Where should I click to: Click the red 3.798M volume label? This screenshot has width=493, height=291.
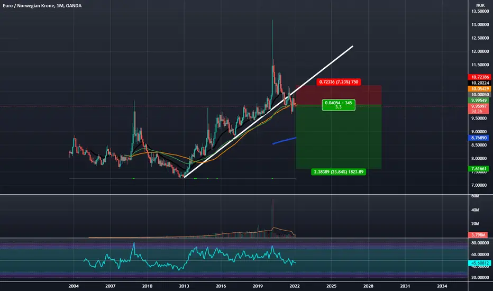tap(478, 235)
